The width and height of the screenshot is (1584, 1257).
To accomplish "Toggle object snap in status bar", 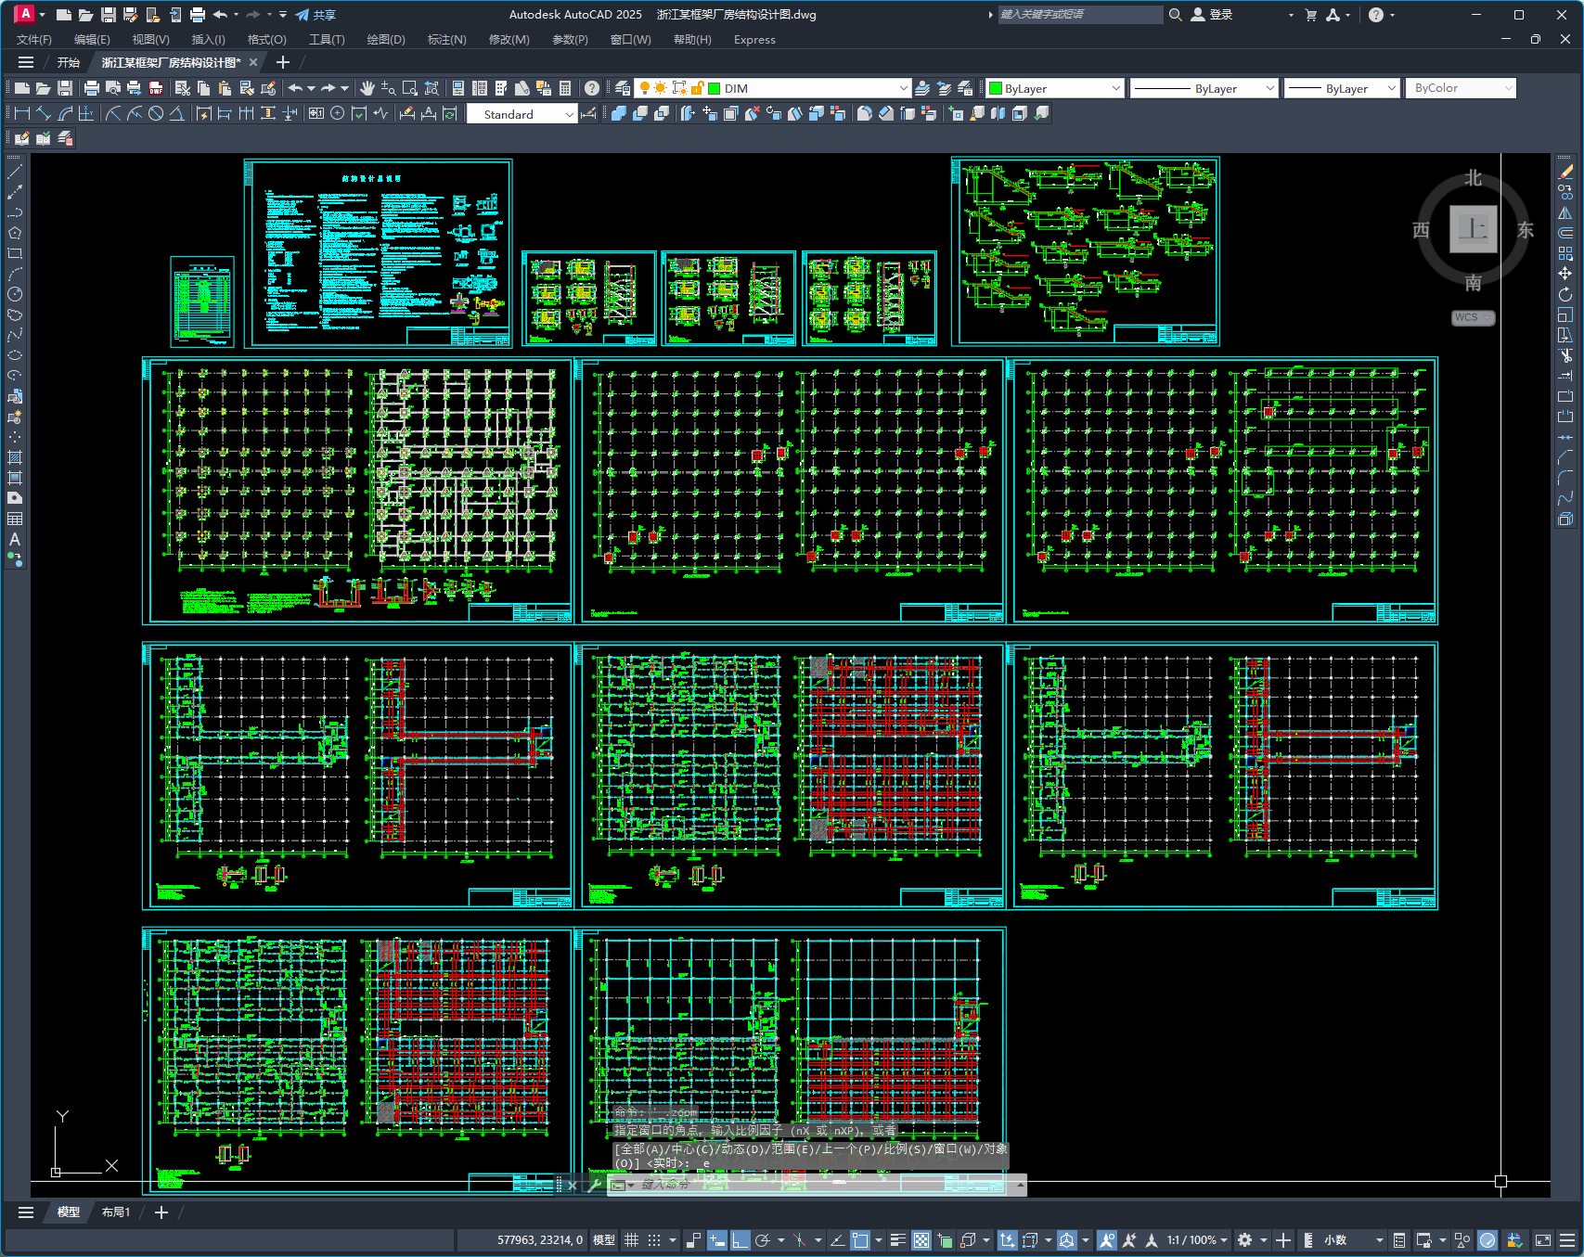I will (x=860, y=1240).
